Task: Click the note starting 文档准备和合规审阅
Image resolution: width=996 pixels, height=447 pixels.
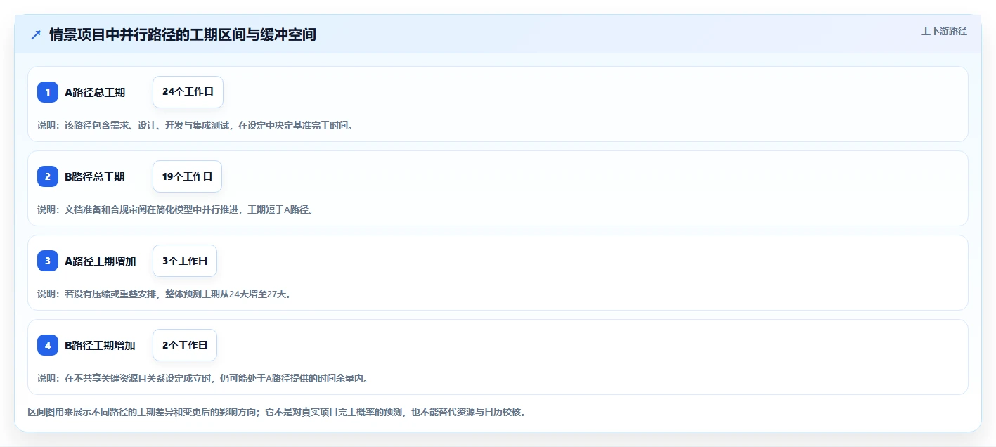Action: pyautogui.click(x=175, y=209)
